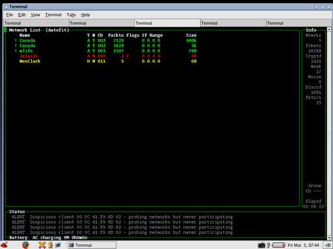Image resolution: width=333 pixels, height=249 pixels.
Task: Click the Terminal window title icon
Action: [x=7, y=6]
